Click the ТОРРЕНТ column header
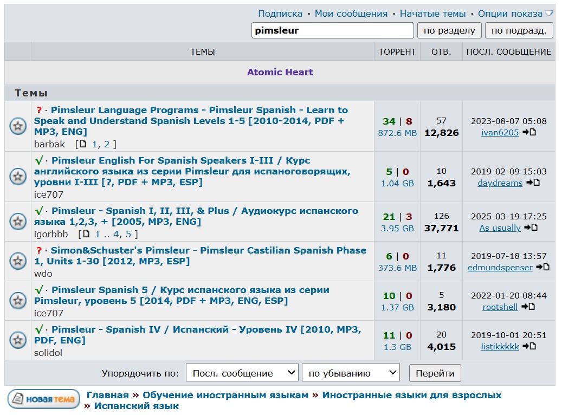This screenshot has width=562, height=415. point(397,51)
